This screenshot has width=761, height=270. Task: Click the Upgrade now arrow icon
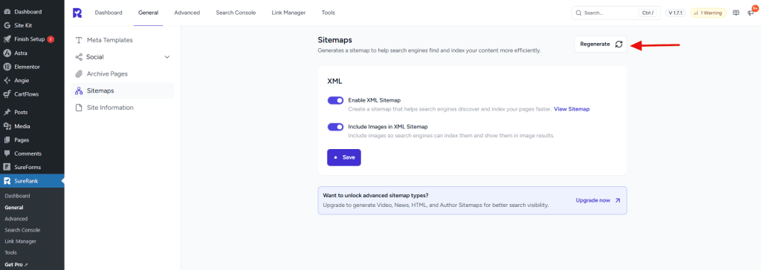coord(618,200)
